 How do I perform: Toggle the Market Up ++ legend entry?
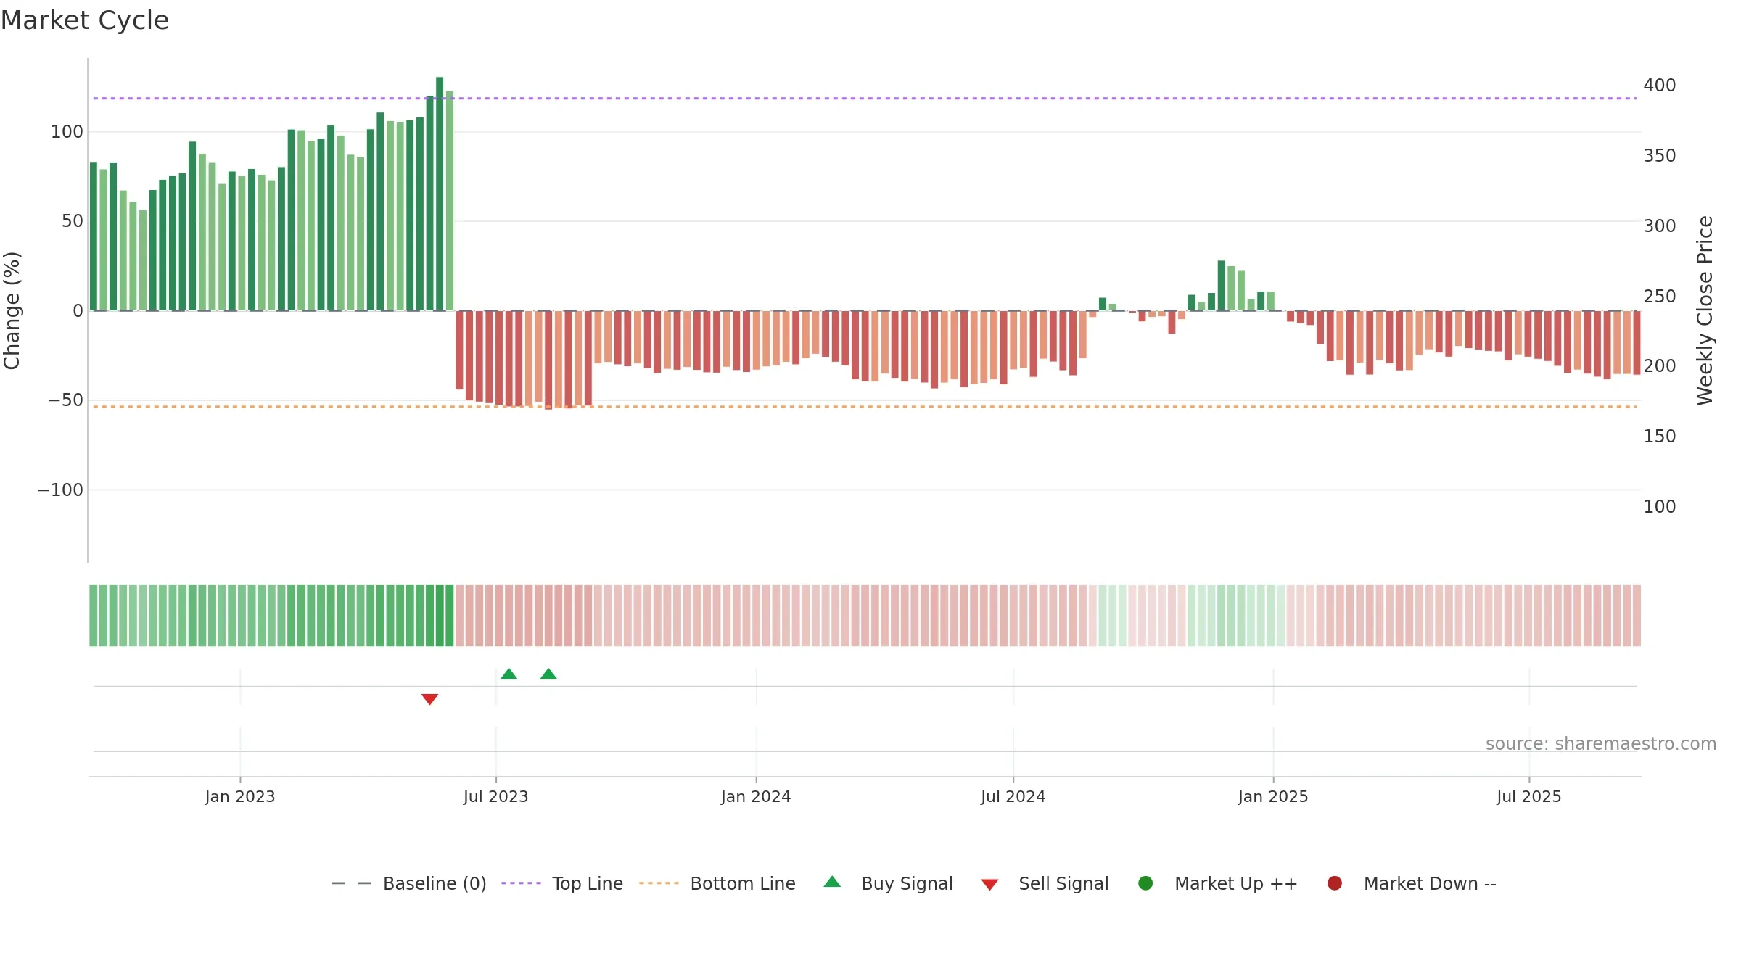click(1218, 883)
